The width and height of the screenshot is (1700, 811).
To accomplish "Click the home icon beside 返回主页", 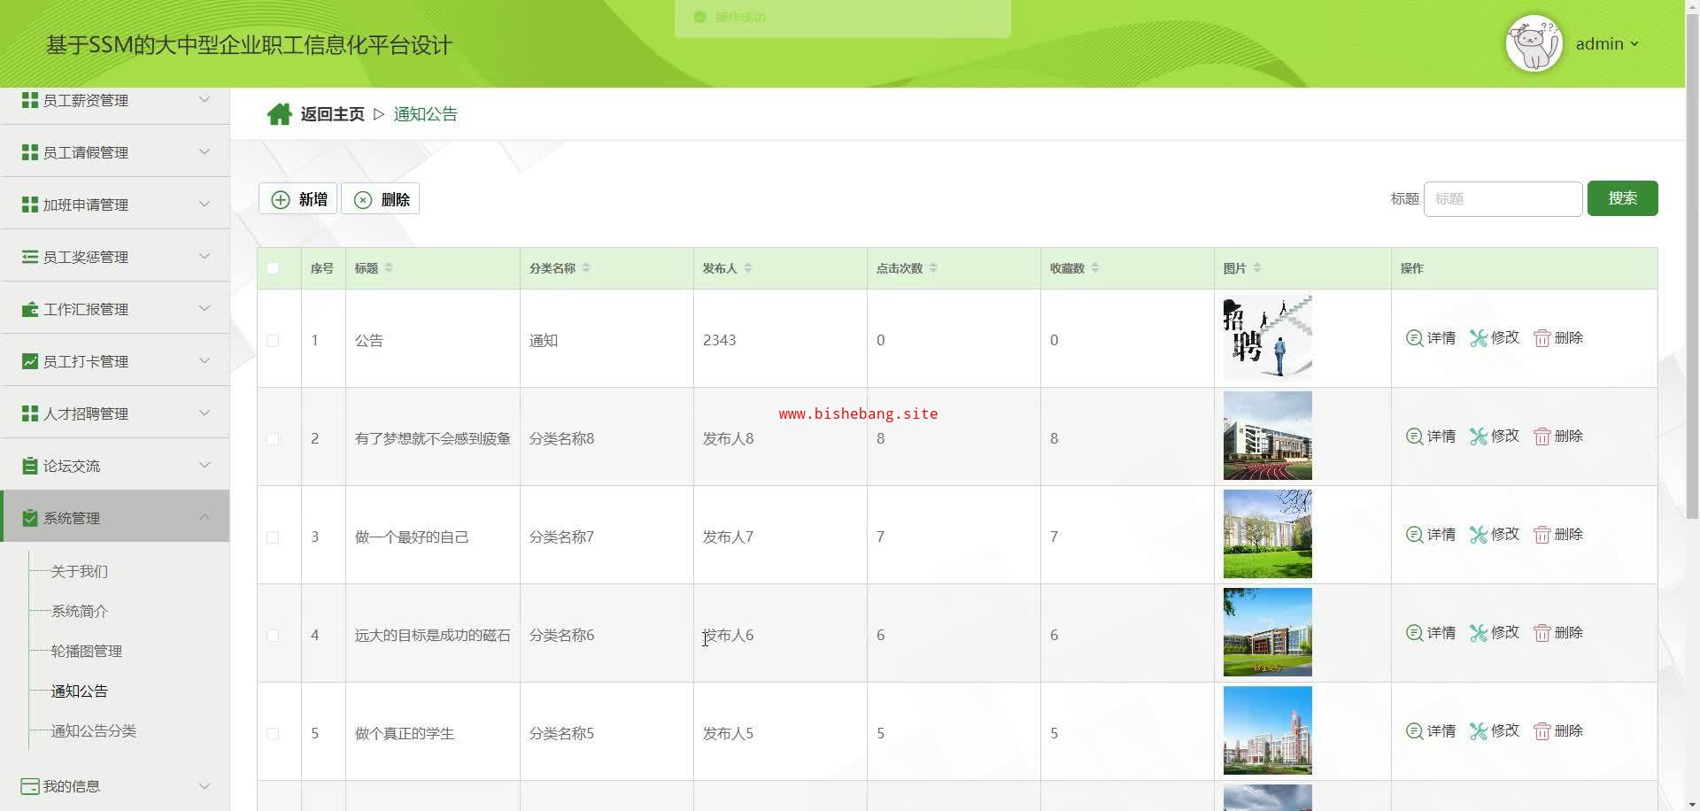I will click(280, 114).
